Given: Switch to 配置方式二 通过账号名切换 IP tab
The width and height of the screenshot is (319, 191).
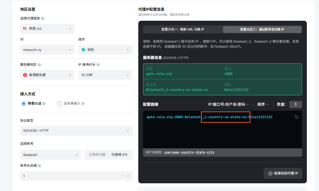Looking at the screenshot, I should click(262, 29).
